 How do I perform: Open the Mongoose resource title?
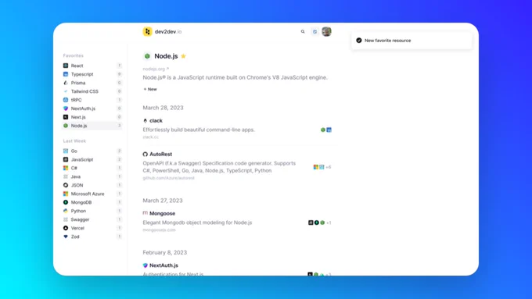[x=163, y=213]
